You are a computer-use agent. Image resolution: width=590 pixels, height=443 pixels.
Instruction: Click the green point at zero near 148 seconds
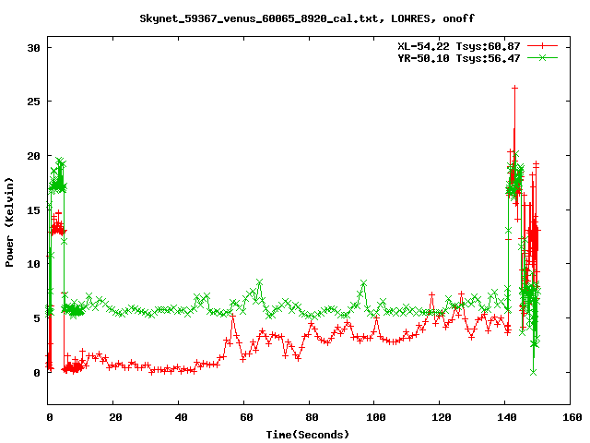coord(533,372)
